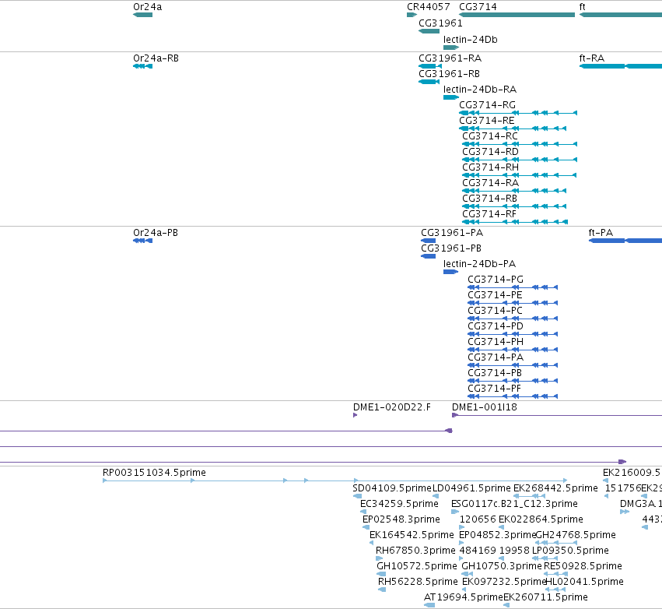Click the CG3714-RH transcript label
The width and height of the screenshot is (662, 609).
tap(490, 167)
